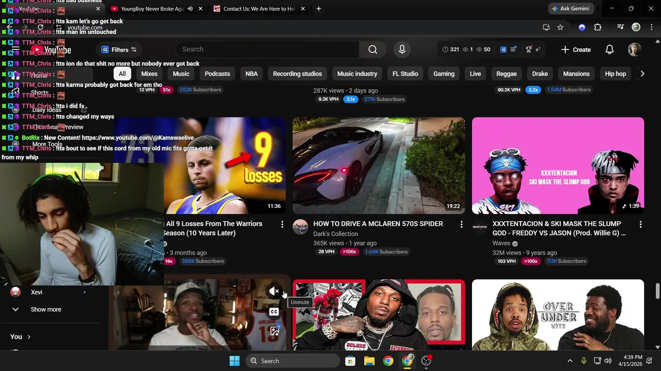Open Chrome extensions puzzle icon
This screenshot has height=371, width=661.
pos(597,27)
